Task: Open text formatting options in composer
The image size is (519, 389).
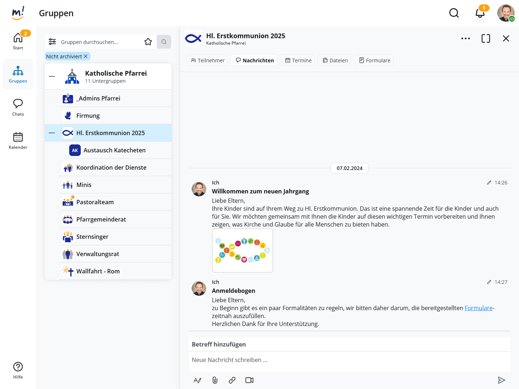Action: click(198, 380)
